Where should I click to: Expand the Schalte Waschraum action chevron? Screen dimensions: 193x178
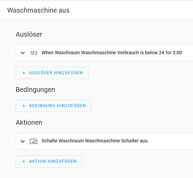click(23, 141)
